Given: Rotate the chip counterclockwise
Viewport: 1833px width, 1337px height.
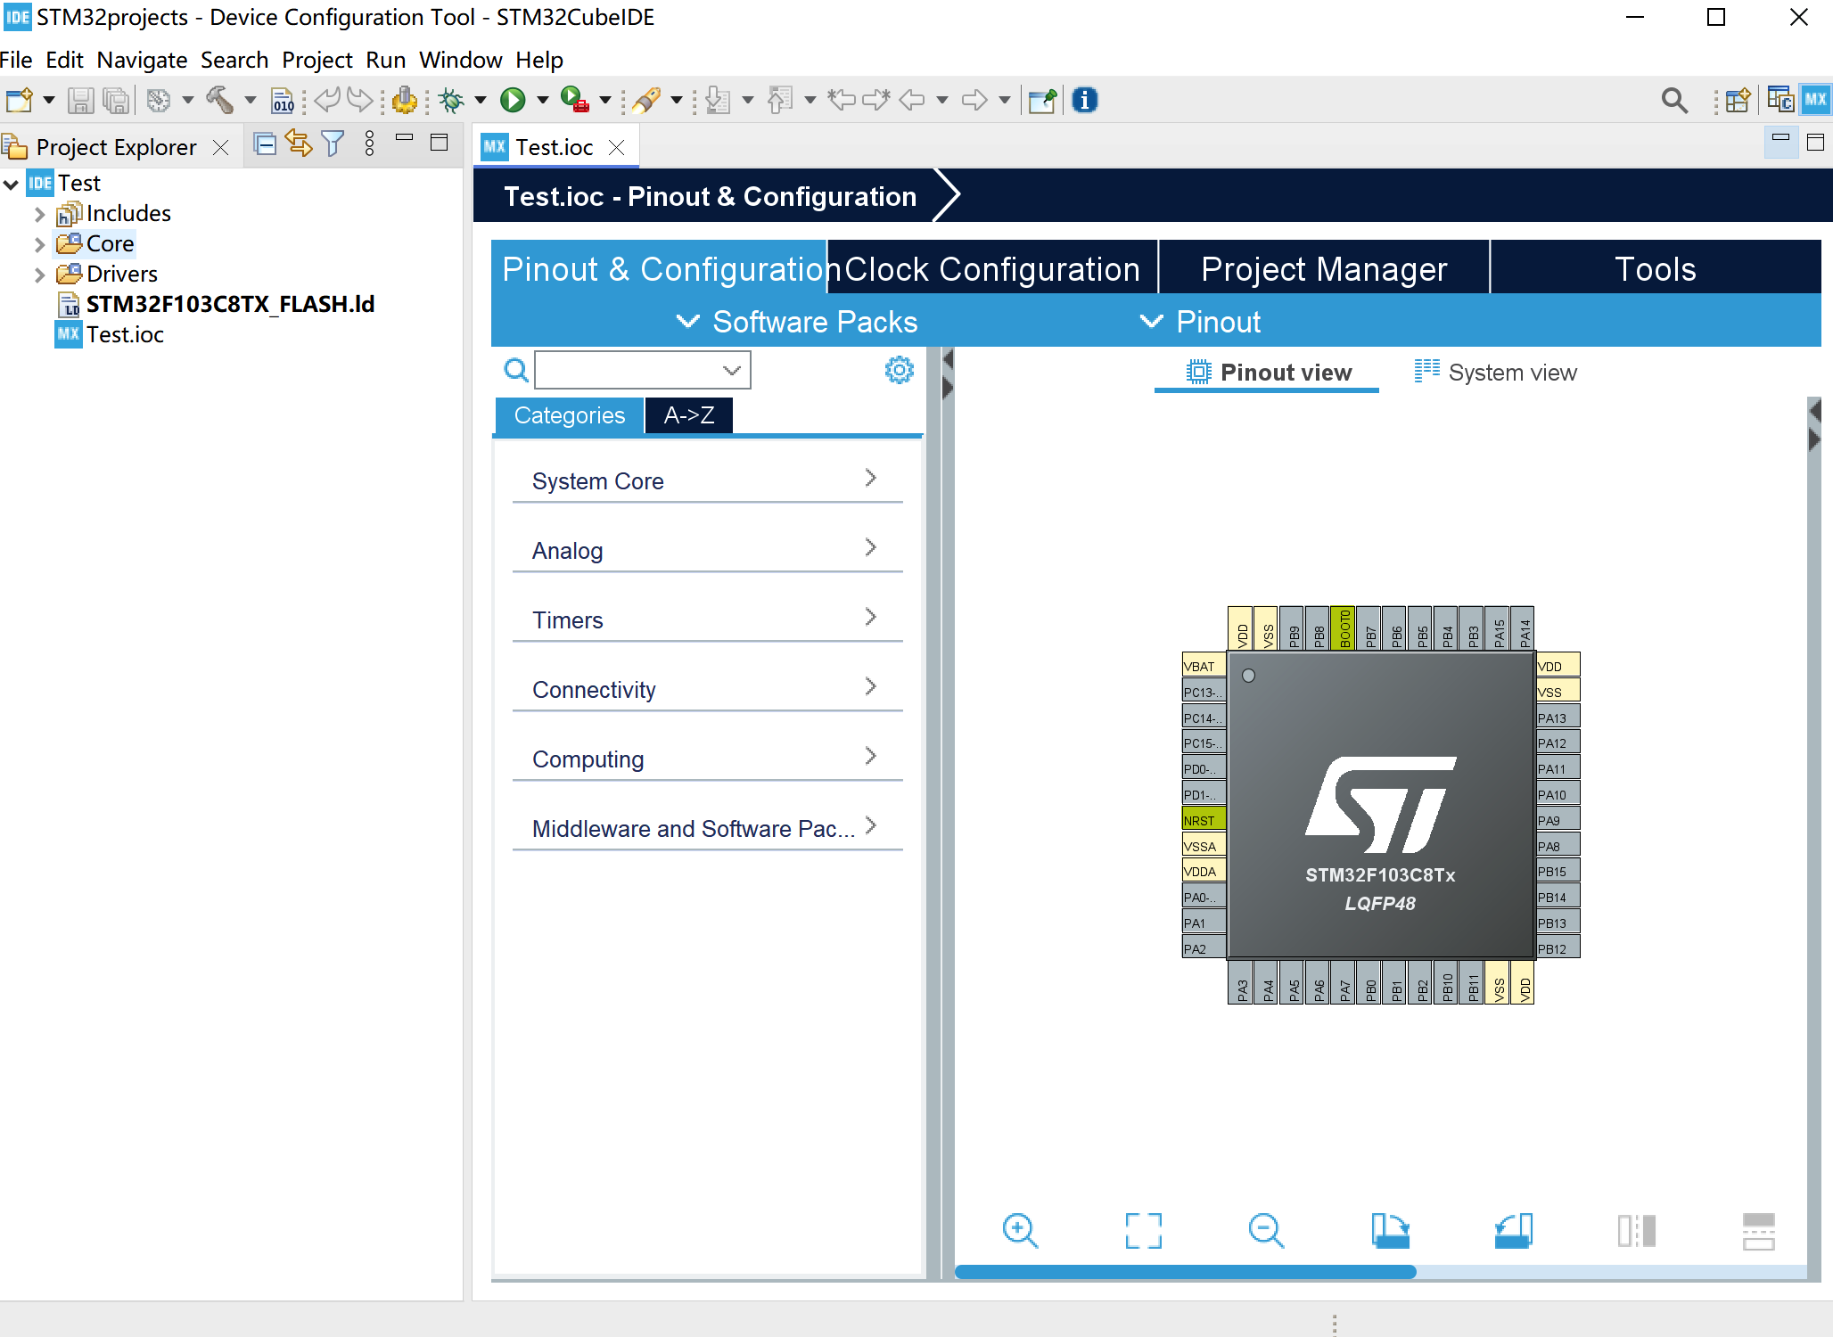Looking at the screenshot, I should [1514, 1231].
